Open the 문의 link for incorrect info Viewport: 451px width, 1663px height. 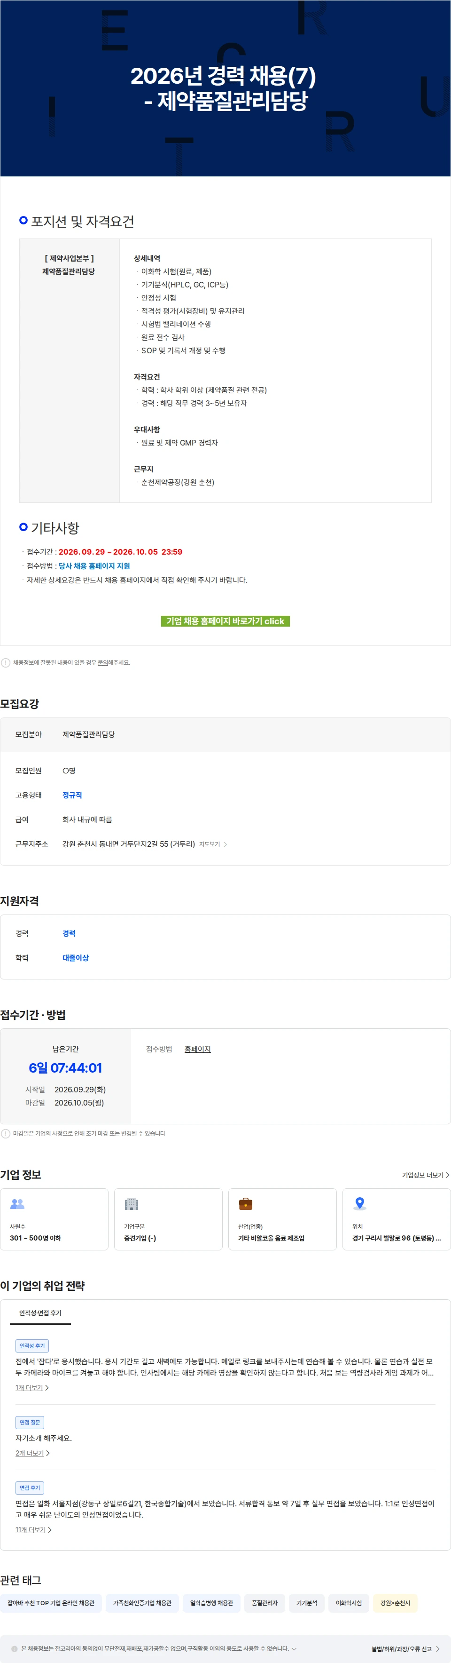click(102, 662)
